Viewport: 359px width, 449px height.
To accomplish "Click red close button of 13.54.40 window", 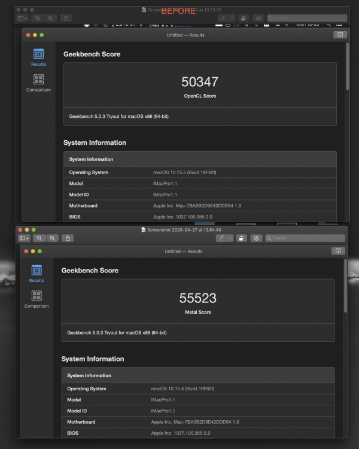I will [x=20, y=230].
